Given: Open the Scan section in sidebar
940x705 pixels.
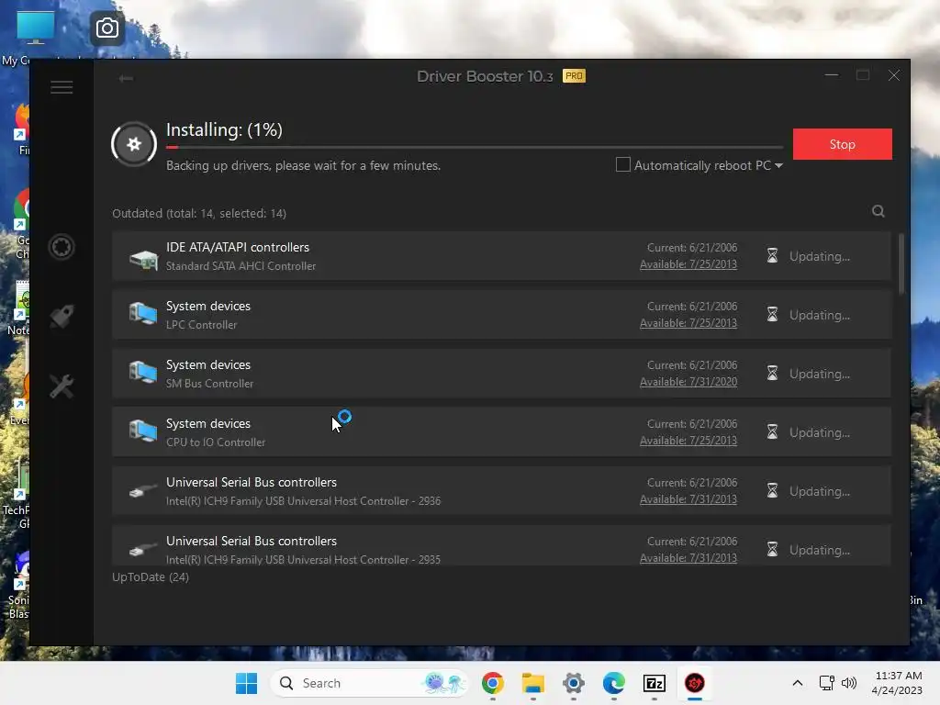Looking at the screenshot, I should [x=62, y=247].
